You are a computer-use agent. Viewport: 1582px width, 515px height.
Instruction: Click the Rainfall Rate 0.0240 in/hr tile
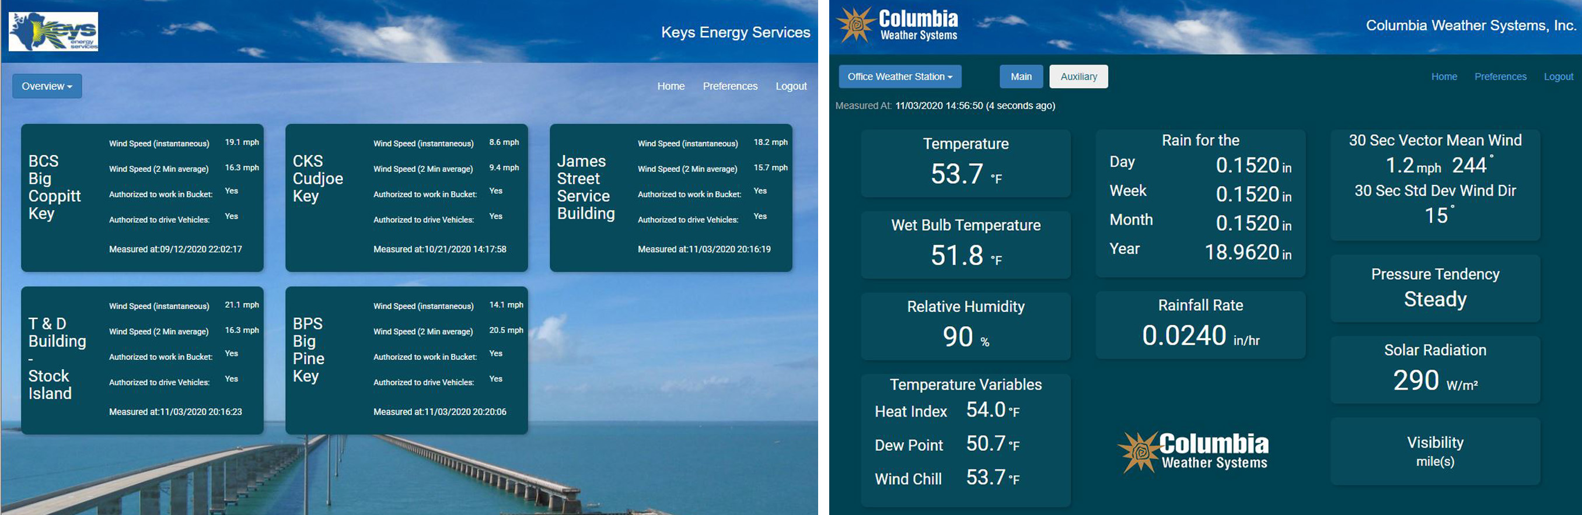(x=1200, y=325)
